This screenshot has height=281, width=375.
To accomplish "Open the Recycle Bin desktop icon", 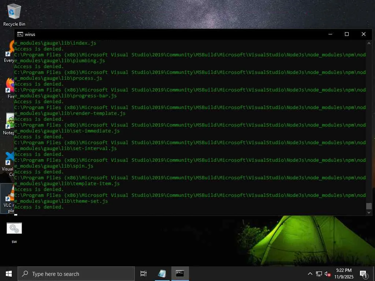I will pyautogui.click(x=14, y=15).
